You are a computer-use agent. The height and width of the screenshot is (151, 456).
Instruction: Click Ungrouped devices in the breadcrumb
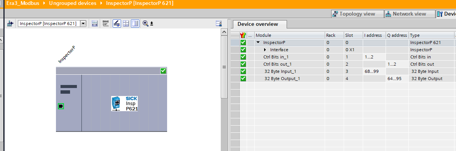click(73, 4)
